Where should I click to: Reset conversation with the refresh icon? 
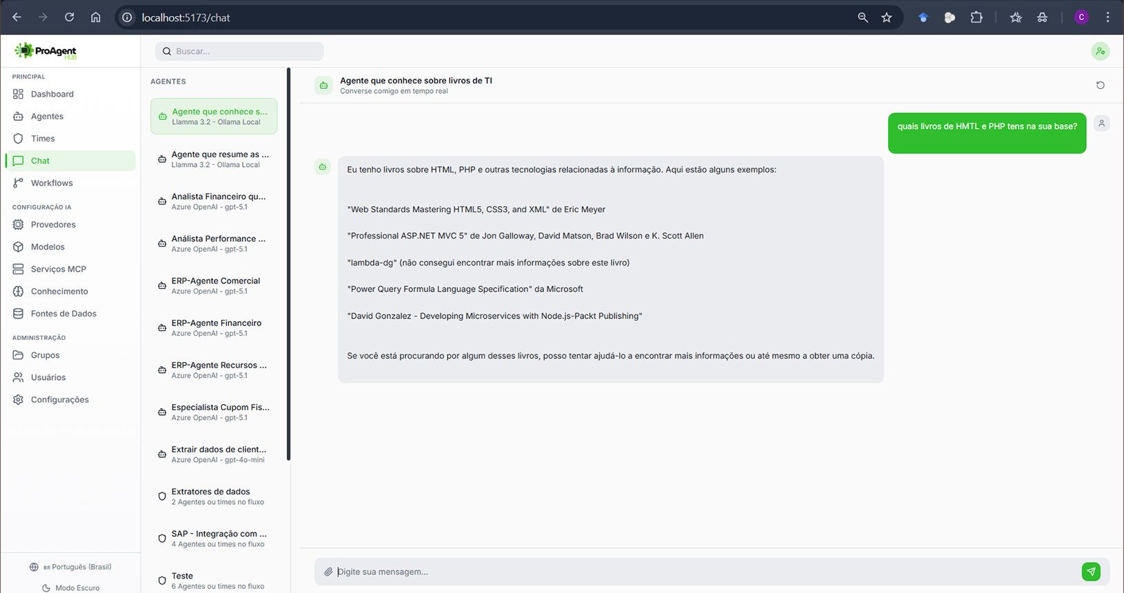pos(1100,86)
